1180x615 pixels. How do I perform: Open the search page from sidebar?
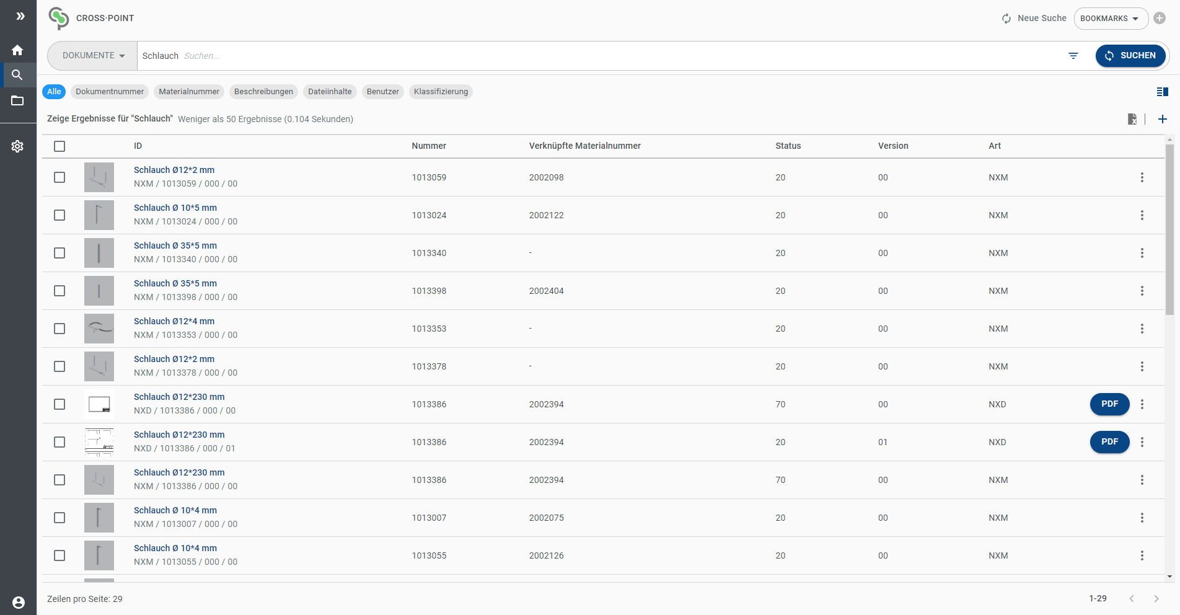(x=17, y=75)
